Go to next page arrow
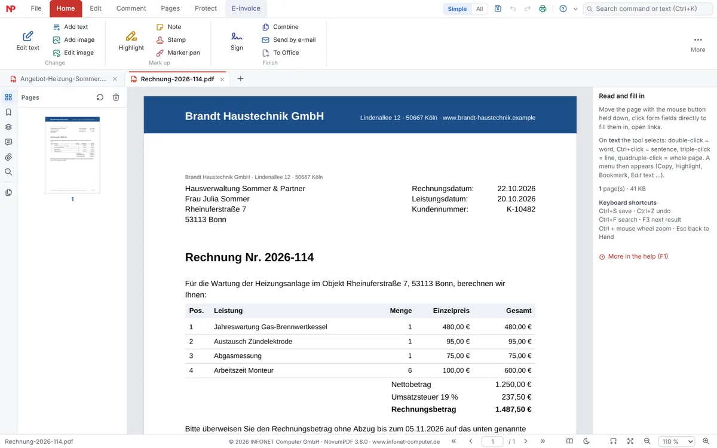The image size is (717, 448). tap(526, 441)
